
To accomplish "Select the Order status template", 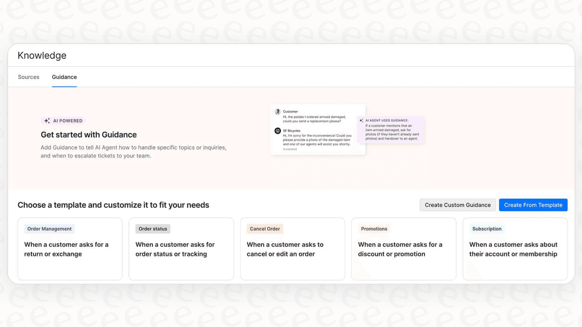I will click(181, 249).
